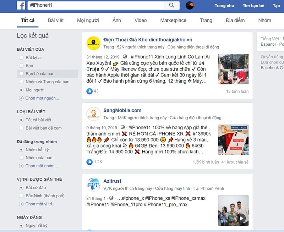Image resolution: width=284 pixels, height=232 pixels.
Task: View 13 bình luận comments
Action: pos(237,91)
